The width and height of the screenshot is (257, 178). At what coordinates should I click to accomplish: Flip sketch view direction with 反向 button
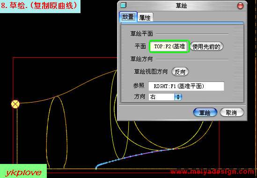tap(180, 72)
